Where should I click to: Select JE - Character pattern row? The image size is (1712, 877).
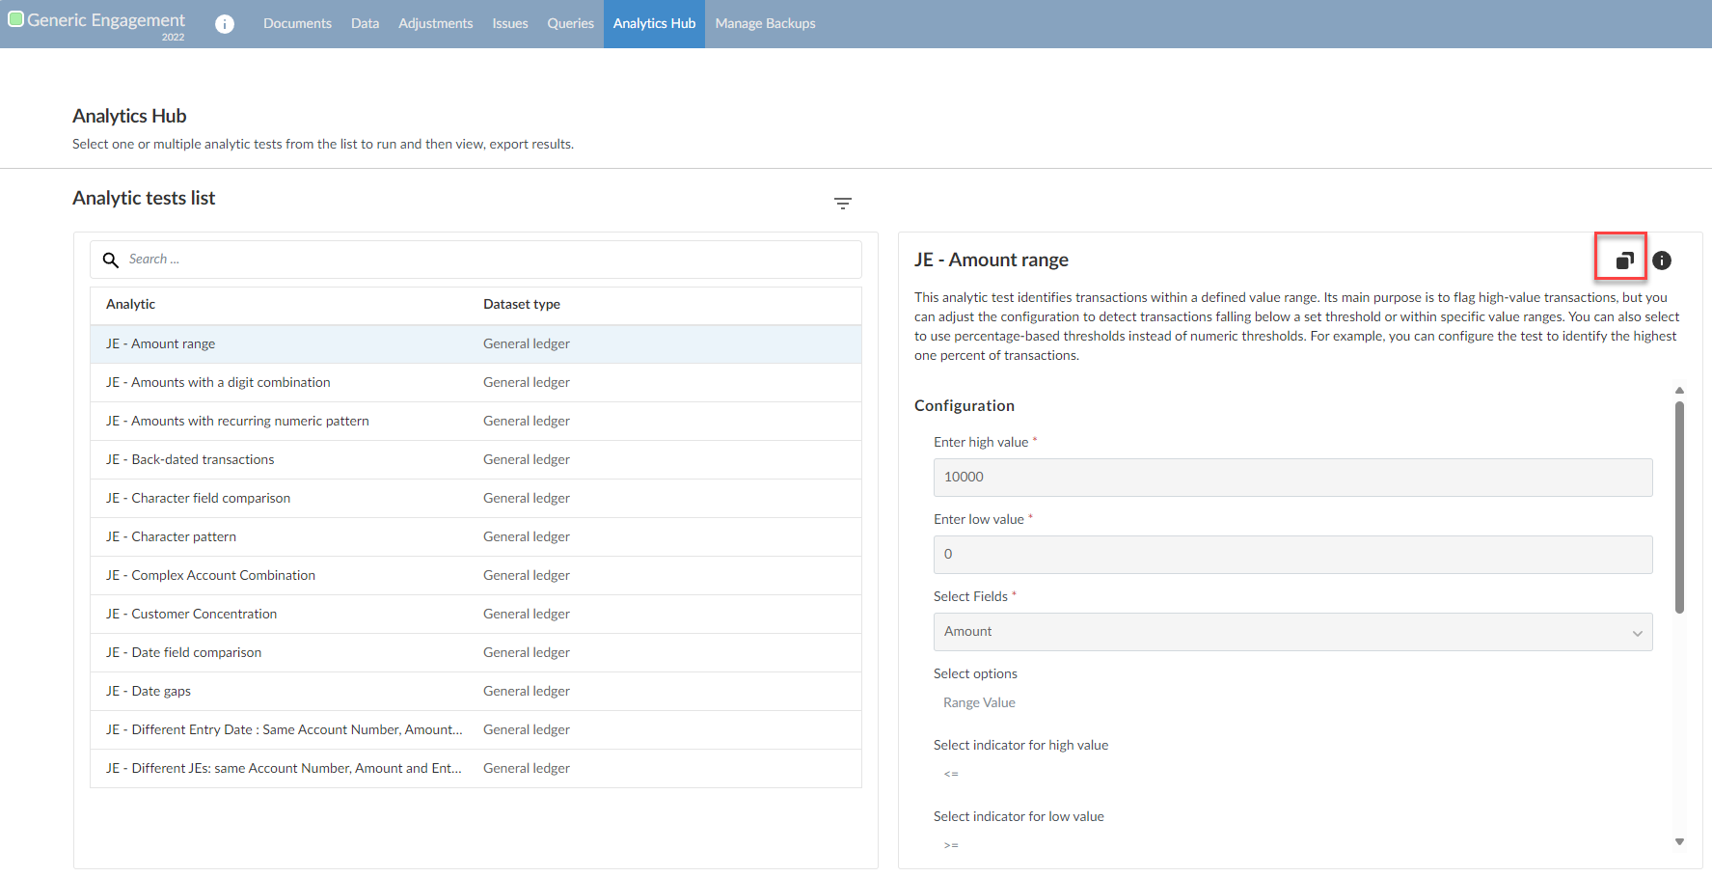476,537
